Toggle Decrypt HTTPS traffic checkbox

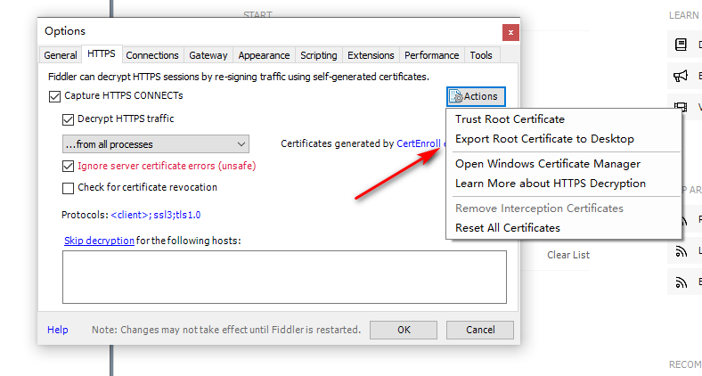pyautogui.click(x=68, y=119)
